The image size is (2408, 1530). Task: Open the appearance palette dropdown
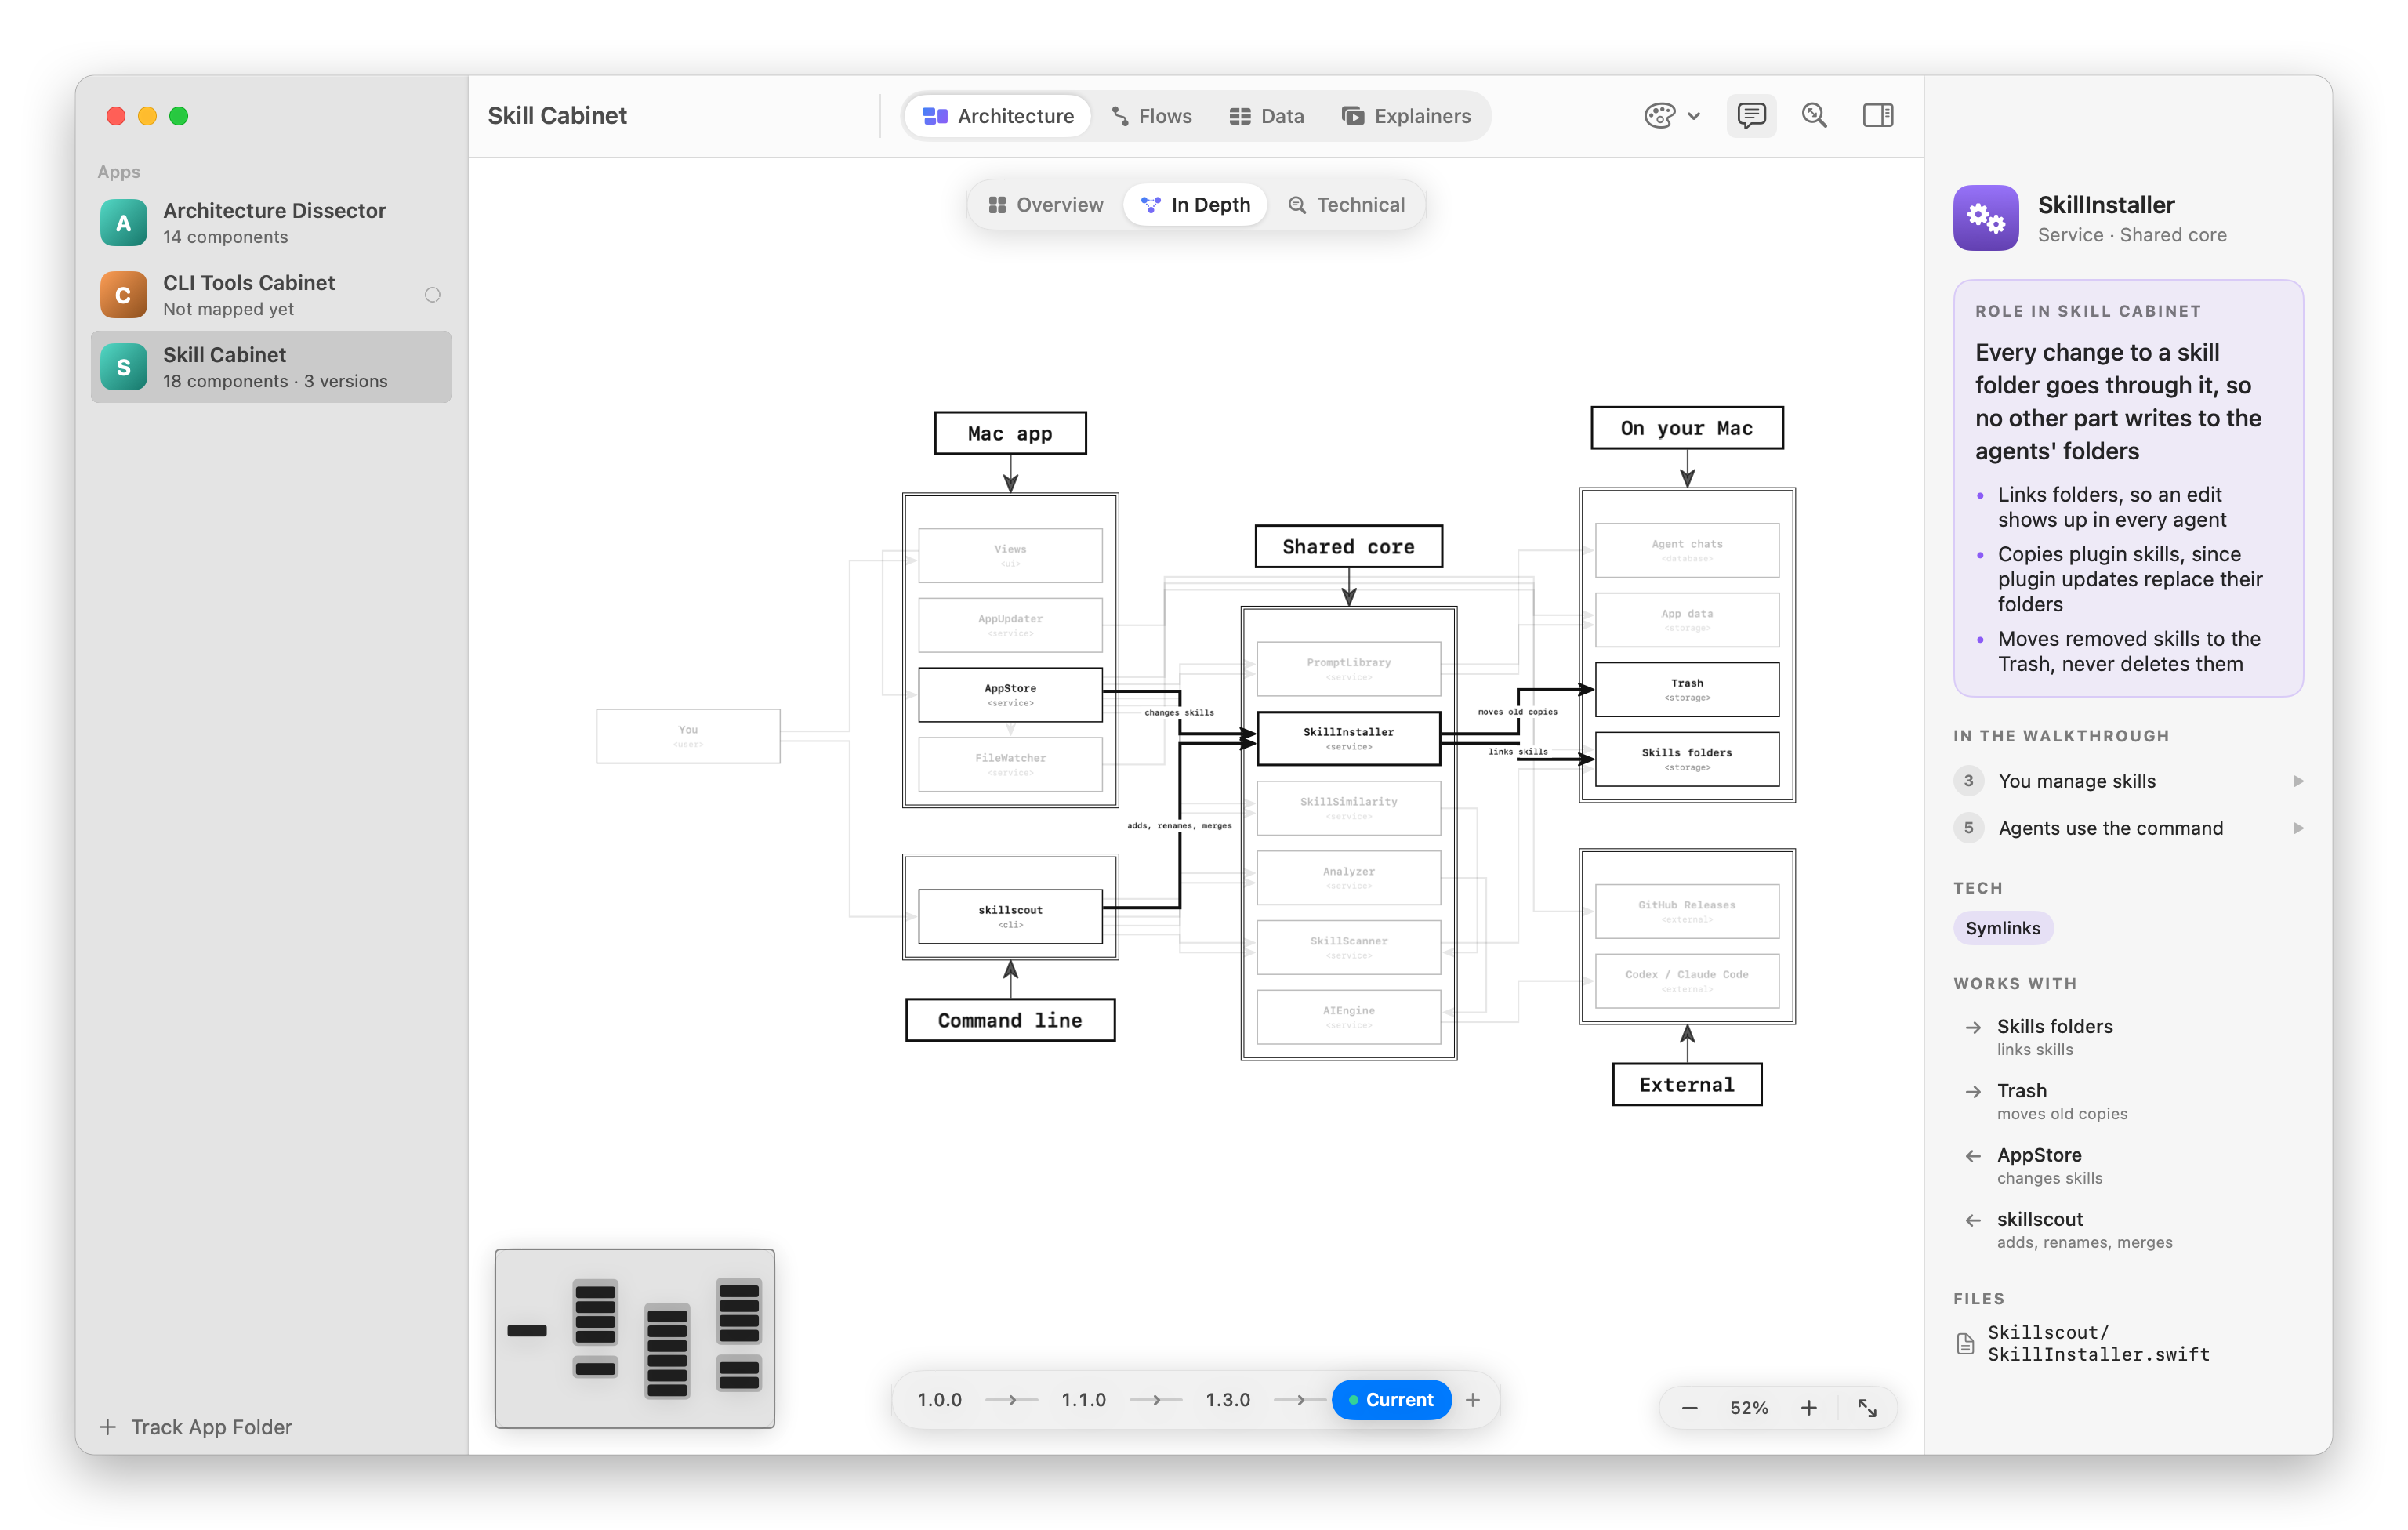1672,116
